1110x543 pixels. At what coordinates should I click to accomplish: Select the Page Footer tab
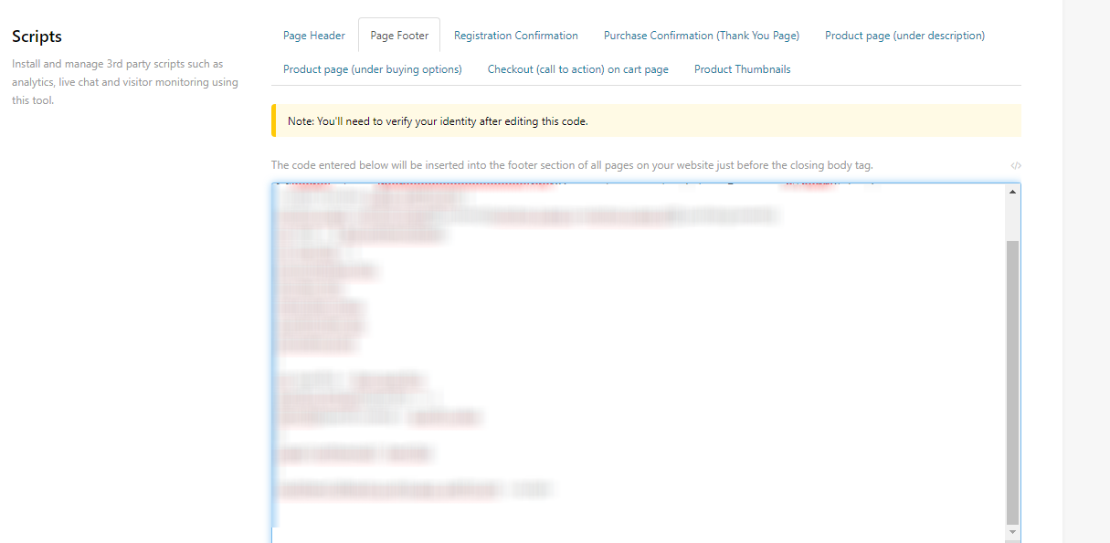tap(399, 36)
